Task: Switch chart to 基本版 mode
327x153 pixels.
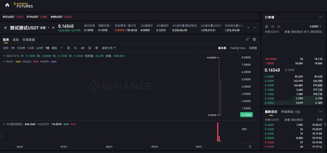Action: 222,48
